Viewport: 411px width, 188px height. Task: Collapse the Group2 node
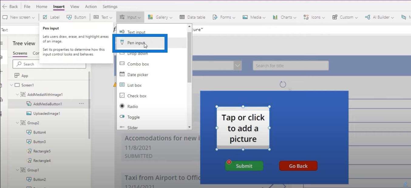click(17, 123)
